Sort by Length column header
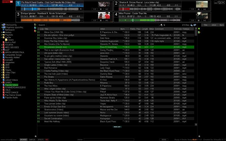This screenshot has height=141, width=226. (x=145, y=29)
